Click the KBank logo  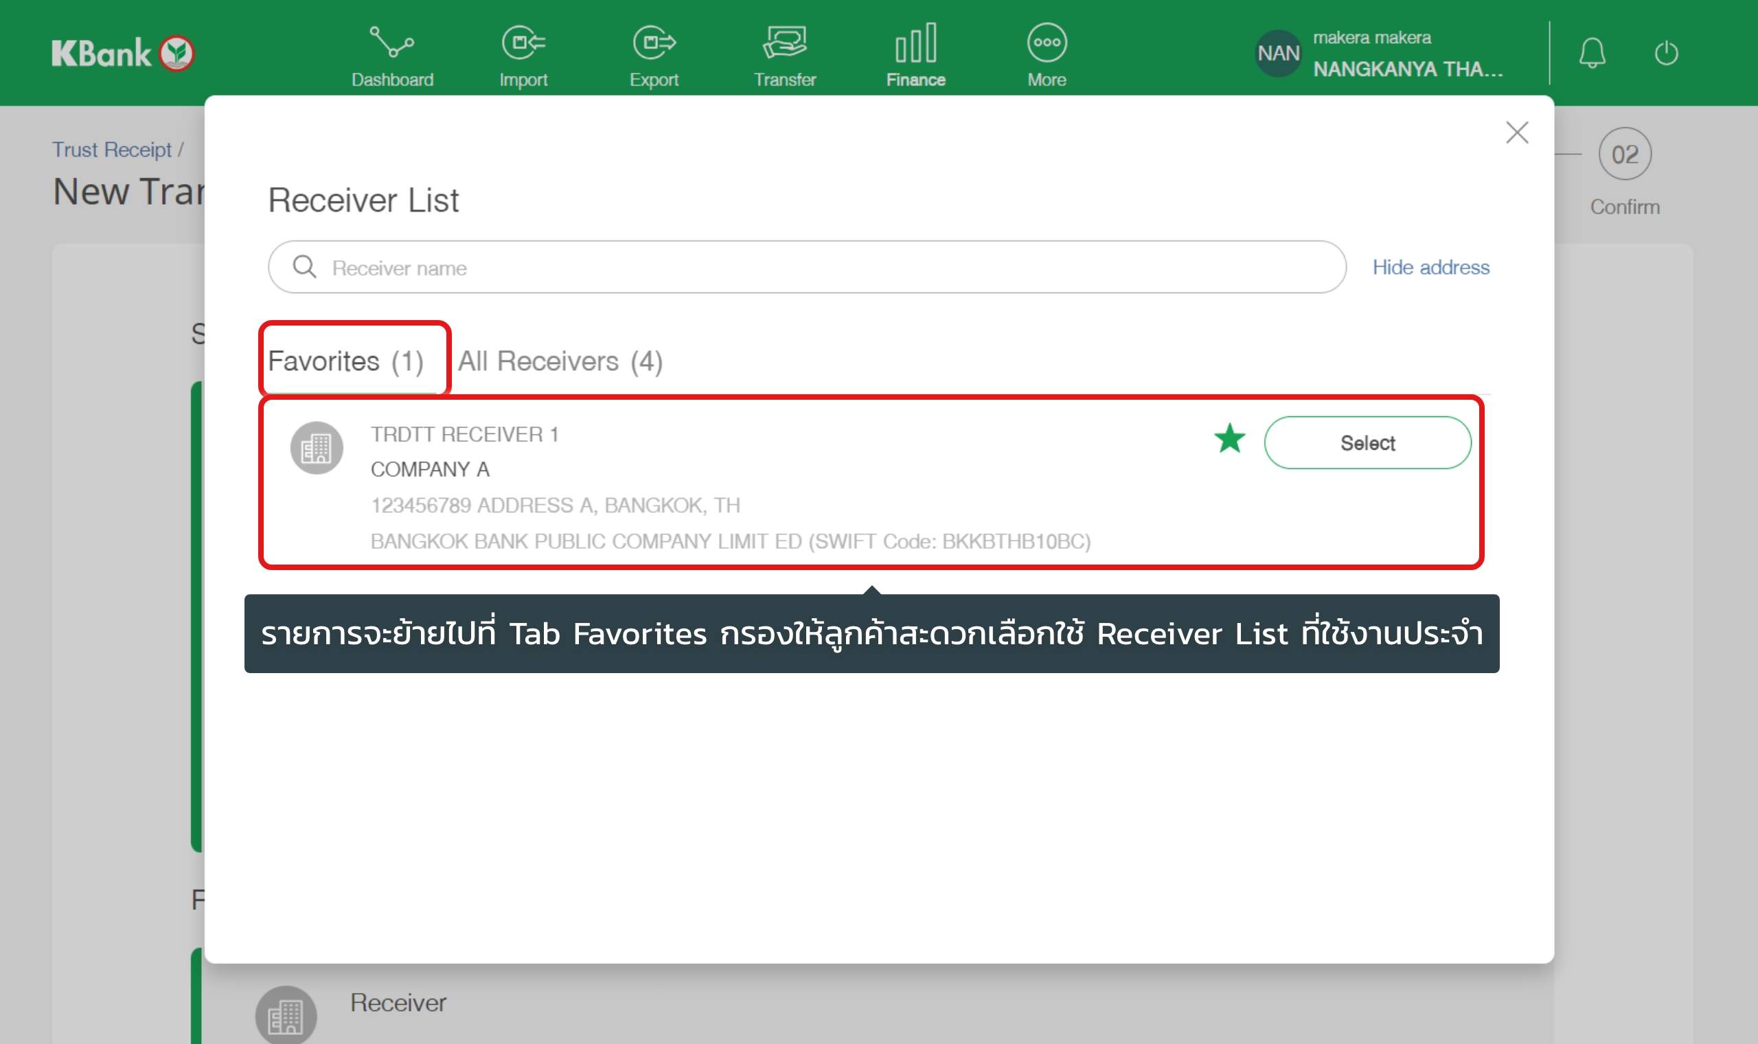point(122,54)
